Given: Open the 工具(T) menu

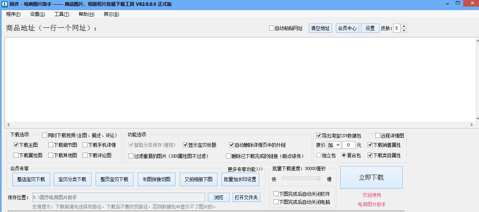Looking at the screenshot, I should pos(62,14).
